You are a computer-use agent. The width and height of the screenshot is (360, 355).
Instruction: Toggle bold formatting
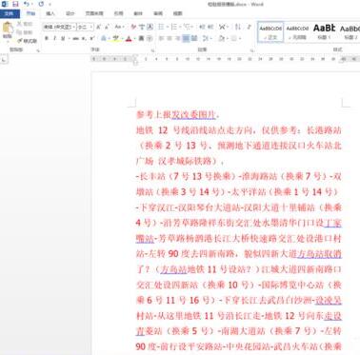47,39
